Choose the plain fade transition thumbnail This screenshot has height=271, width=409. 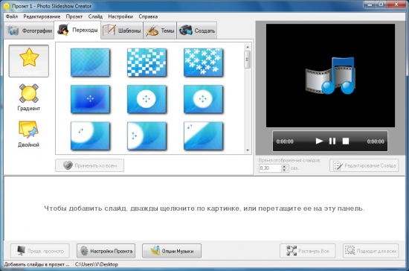point(90,63)
